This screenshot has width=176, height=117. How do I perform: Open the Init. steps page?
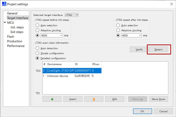point(17,27)
